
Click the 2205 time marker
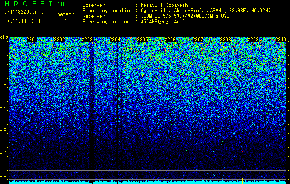click(142, 40)
